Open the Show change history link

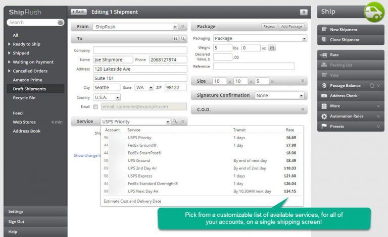coord(87,155)
